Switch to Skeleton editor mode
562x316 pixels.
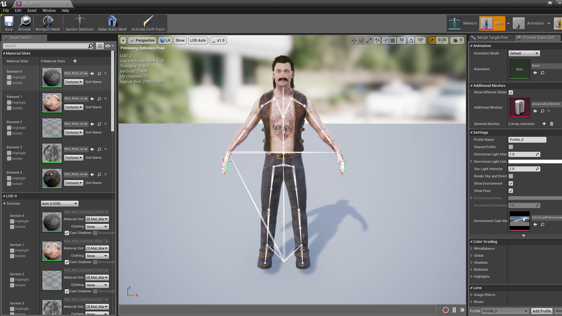[x=463, y=23]
